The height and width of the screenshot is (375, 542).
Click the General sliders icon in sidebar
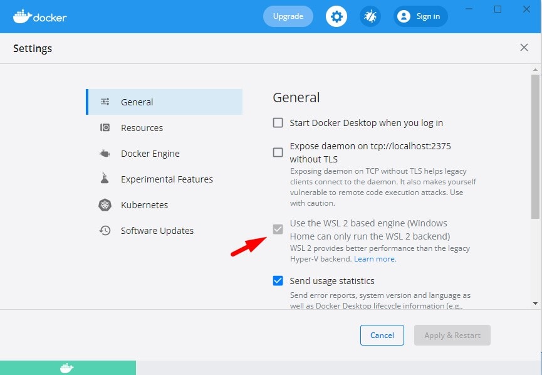(105, 102)
